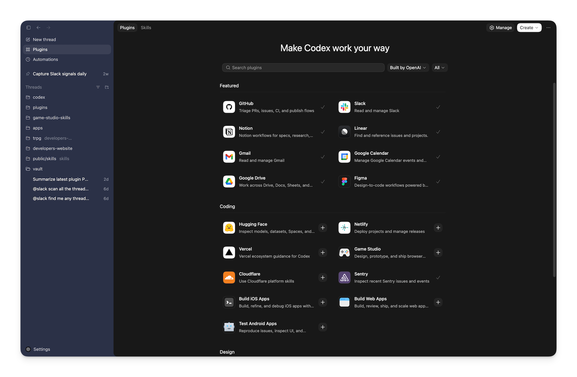Click the Sentry plugin icon

point(344,277)
